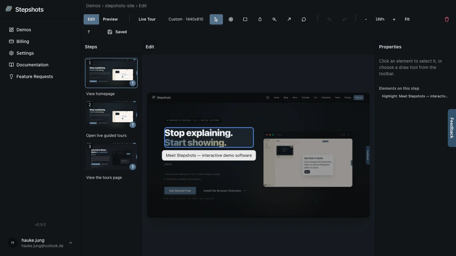The height and width of the screenshot is (256, 456).
Task: Click the 100% zoom level
Action: 380,19
